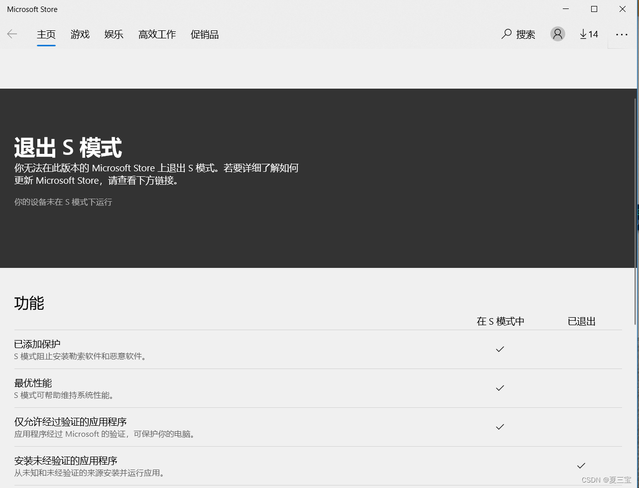Click the 在 S 模式中 column header
This screenshot has width=639, height=488.
pos(501,321)
